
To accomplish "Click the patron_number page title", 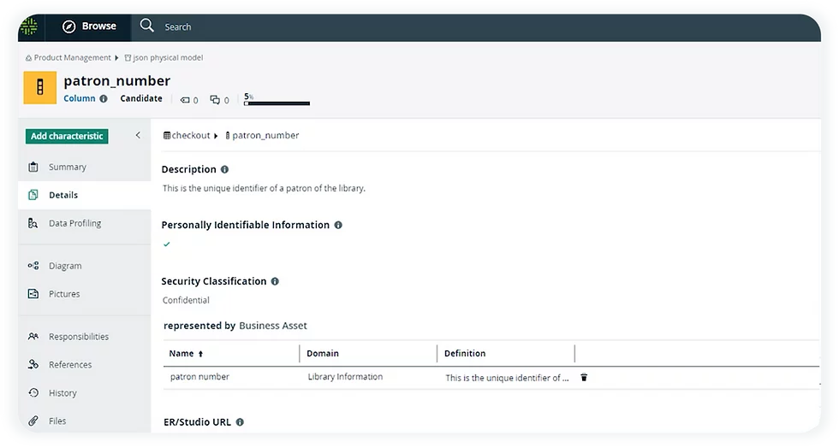I will 117,80.
